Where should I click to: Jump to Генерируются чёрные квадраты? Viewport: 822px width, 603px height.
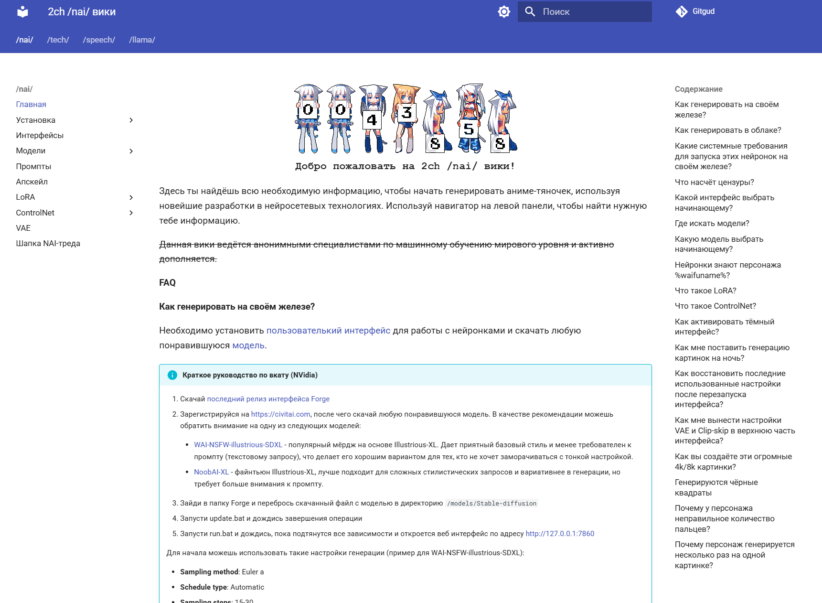coord(716,487)
